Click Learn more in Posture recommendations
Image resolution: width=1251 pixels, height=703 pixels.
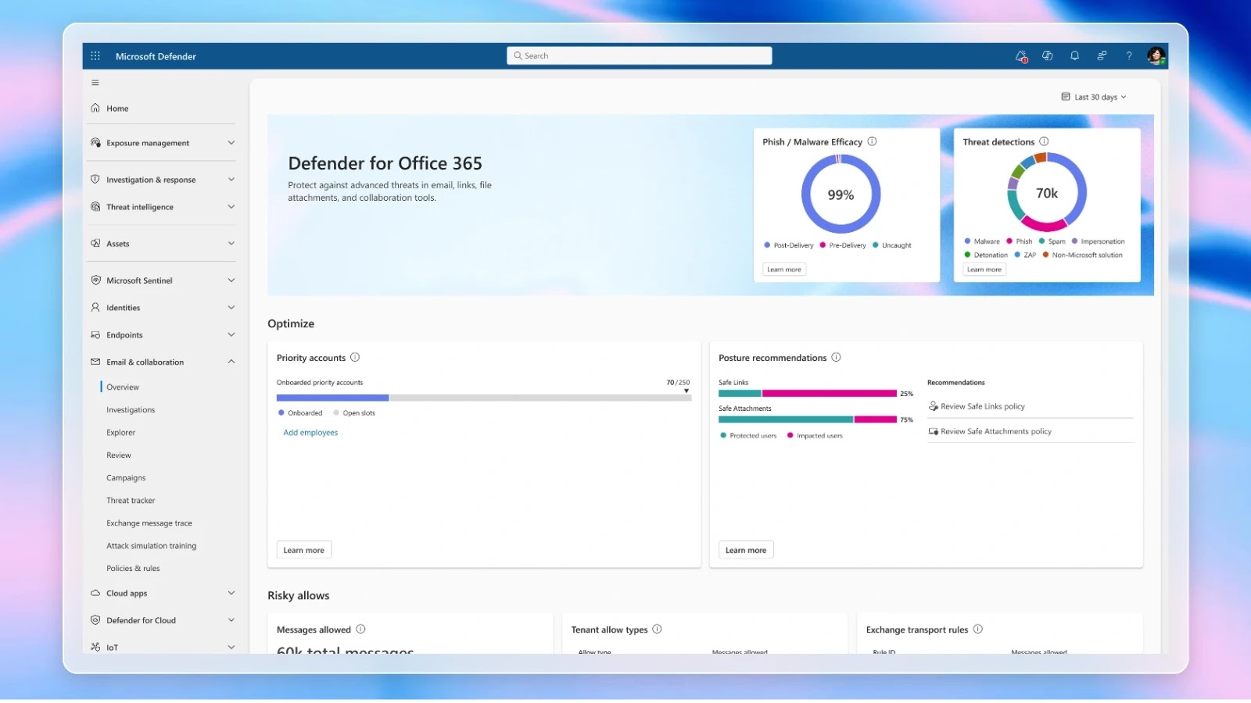[x=746, y=551]
